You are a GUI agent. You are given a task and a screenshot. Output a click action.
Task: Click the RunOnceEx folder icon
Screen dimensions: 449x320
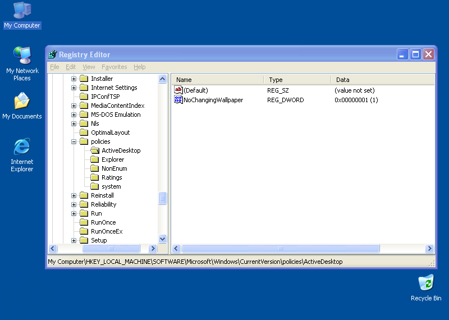pos(84,231)
